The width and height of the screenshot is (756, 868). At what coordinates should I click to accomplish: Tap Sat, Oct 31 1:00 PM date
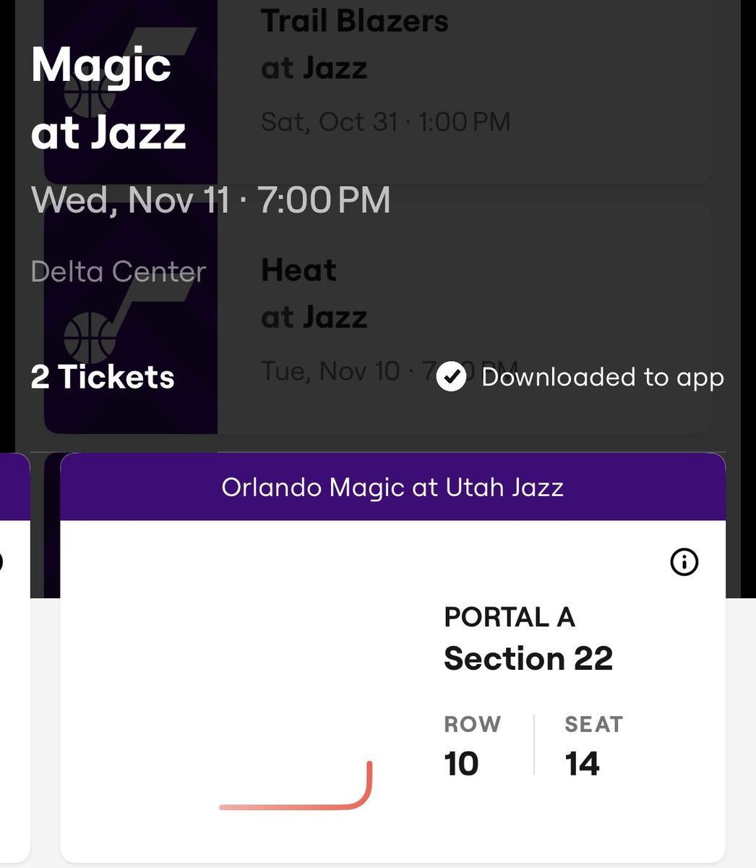click(x=386, y=122)
